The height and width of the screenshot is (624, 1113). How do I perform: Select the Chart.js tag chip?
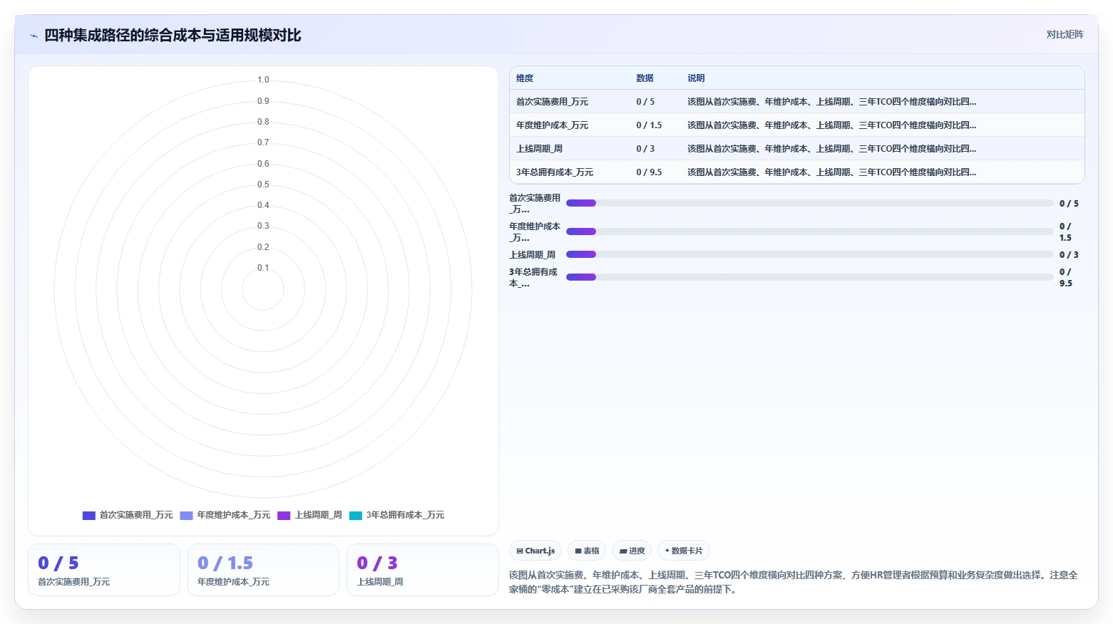[x=535, y=551]
